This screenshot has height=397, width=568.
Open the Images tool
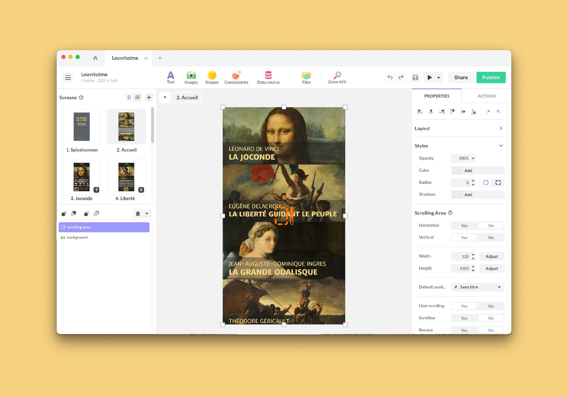tap(191, 77)
